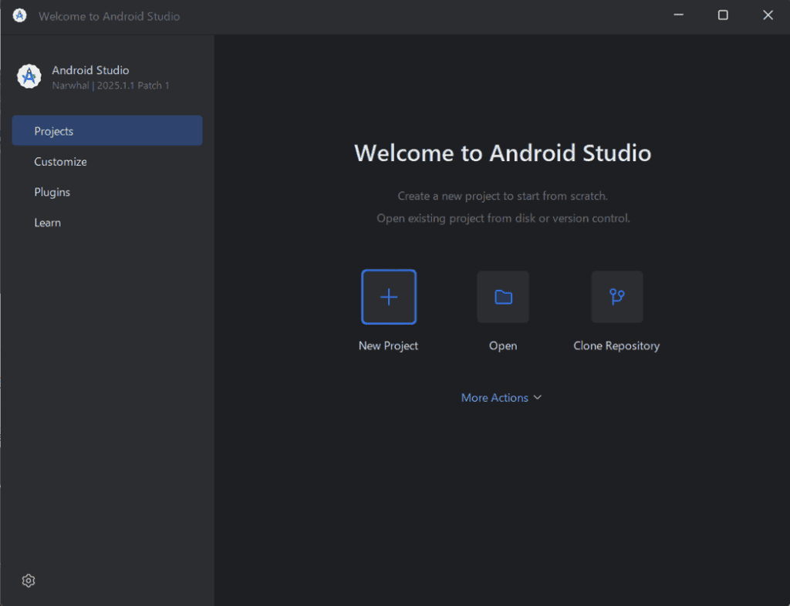Expand the More Actions dropdown

(501, 398)
